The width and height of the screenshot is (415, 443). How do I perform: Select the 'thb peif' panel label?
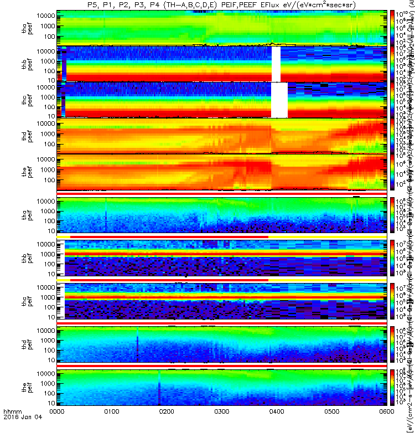pos(27,258)
